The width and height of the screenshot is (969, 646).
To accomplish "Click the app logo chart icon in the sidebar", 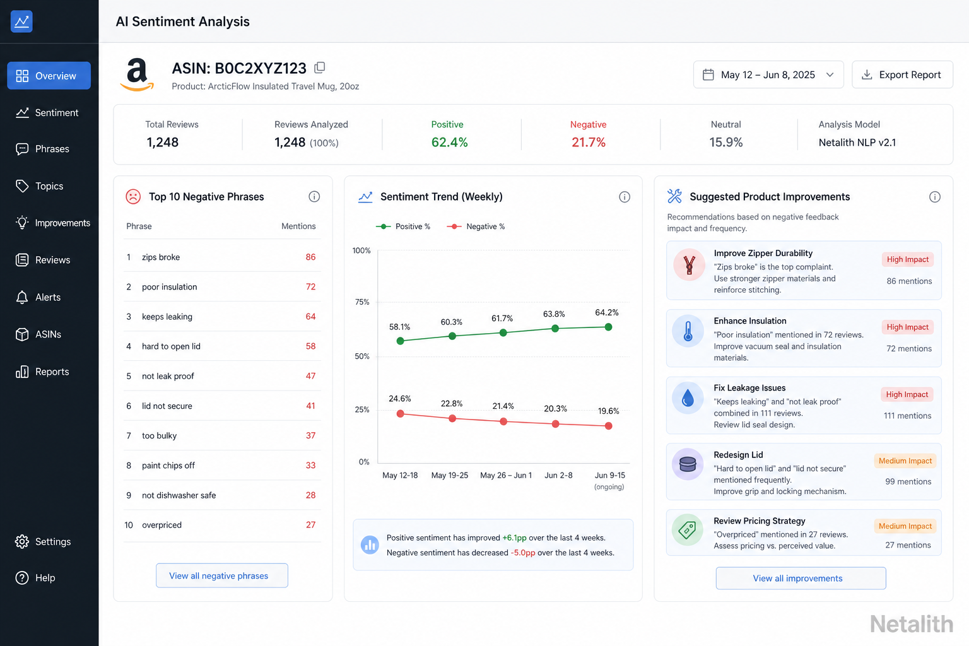I will 21,21.
